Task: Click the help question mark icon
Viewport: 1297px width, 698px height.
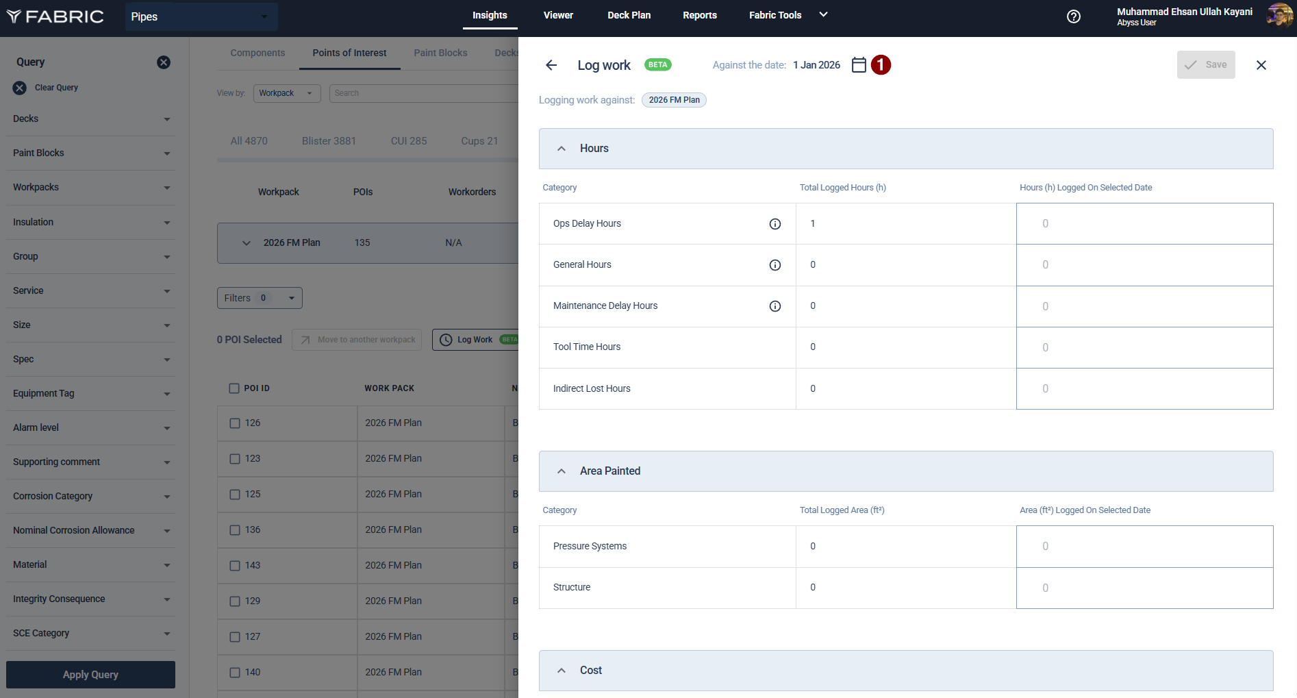Action: point(1074,16)
